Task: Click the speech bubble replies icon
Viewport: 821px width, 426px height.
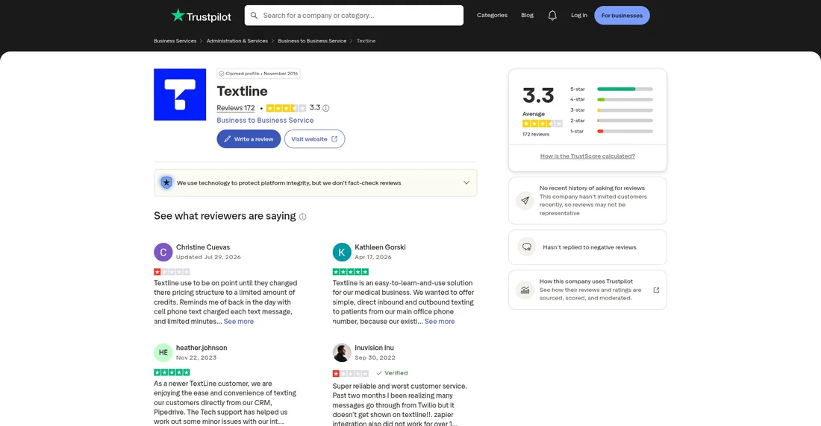Action: (527, 247)
